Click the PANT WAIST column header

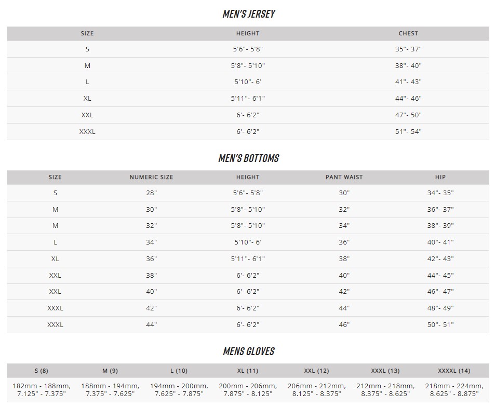tap(344, 177)
